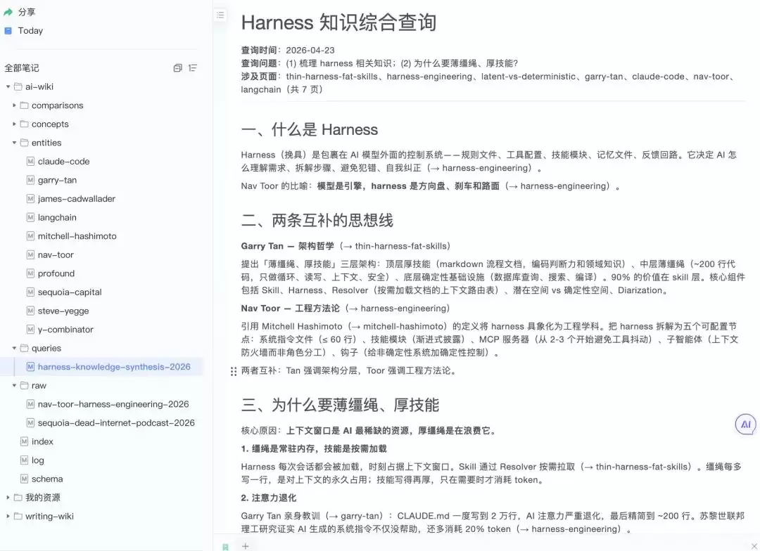The height and width of the screenshot is (551, 760).
Task: Expand the concepts folder arrow
Action: (x=14, y=124)
